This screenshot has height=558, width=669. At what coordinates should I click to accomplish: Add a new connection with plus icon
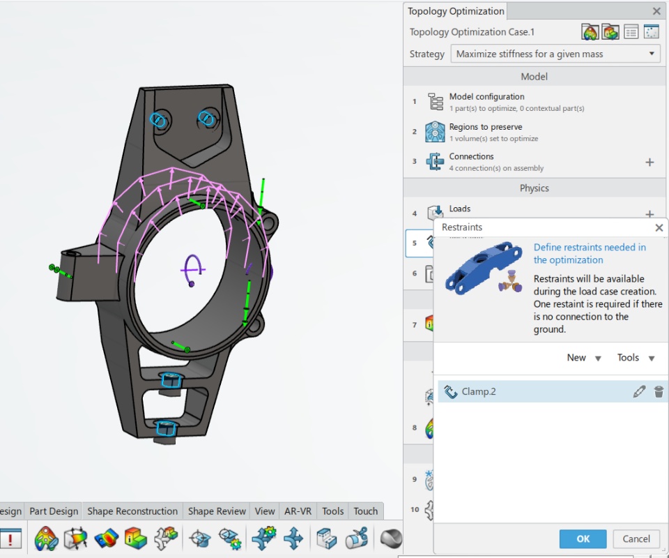(x=649, y=162)
